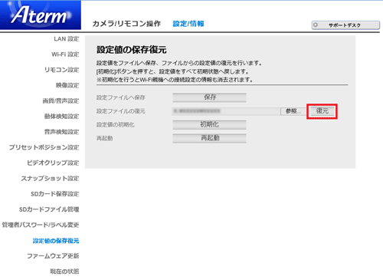Open 現在の状態 in sidebar
The height and width of the screenshot is (280, 383).
click(x=64, y=272)
